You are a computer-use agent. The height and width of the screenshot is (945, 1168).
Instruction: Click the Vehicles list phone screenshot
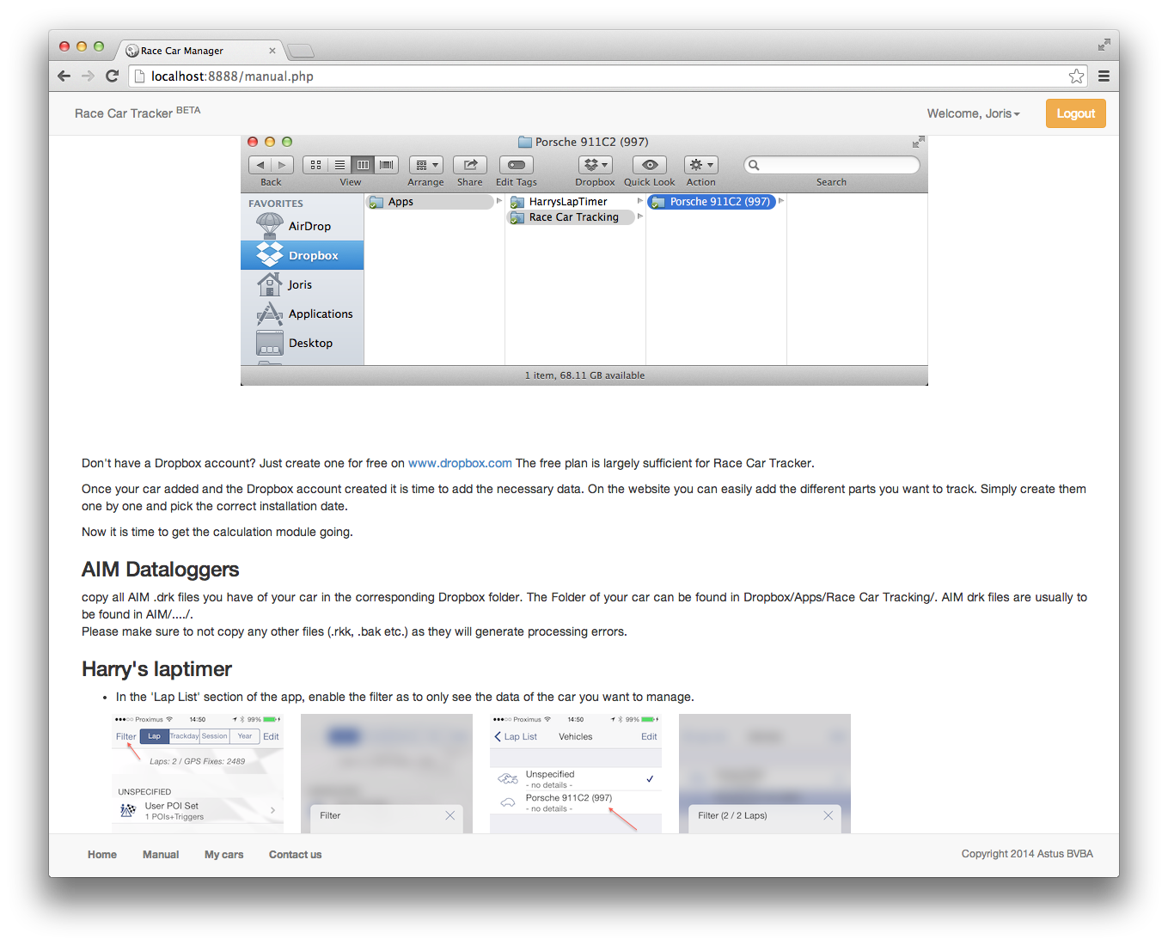(575, 773)
